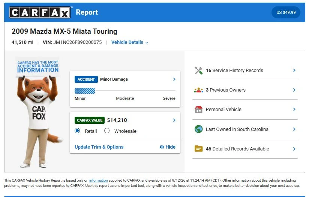Image resolution: width=315 pixels, height=197 pixels.
Task: Click 'Personal Vehicle' text
Action: point(223,109)
